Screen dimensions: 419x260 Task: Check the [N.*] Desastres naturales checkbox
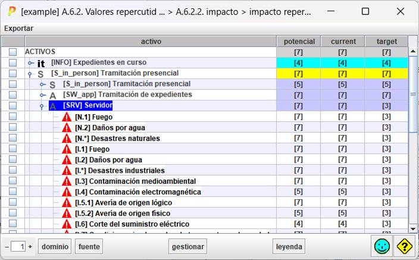point(12,137)
